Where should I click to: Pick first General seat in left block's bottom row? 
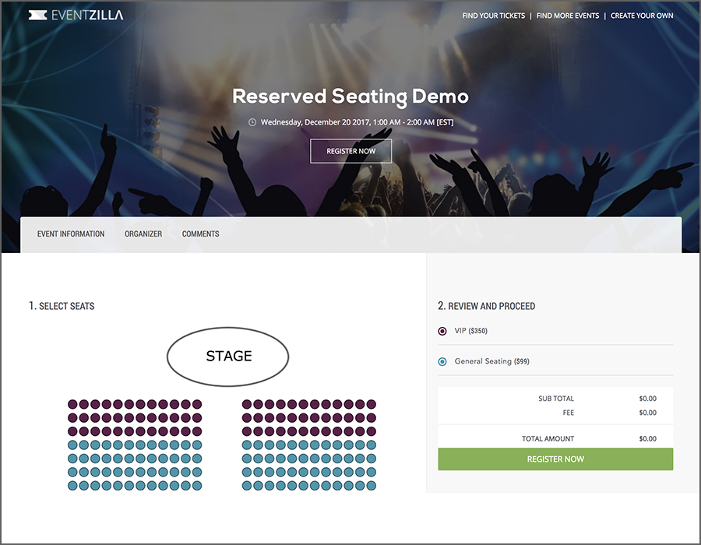pos(72,485)
